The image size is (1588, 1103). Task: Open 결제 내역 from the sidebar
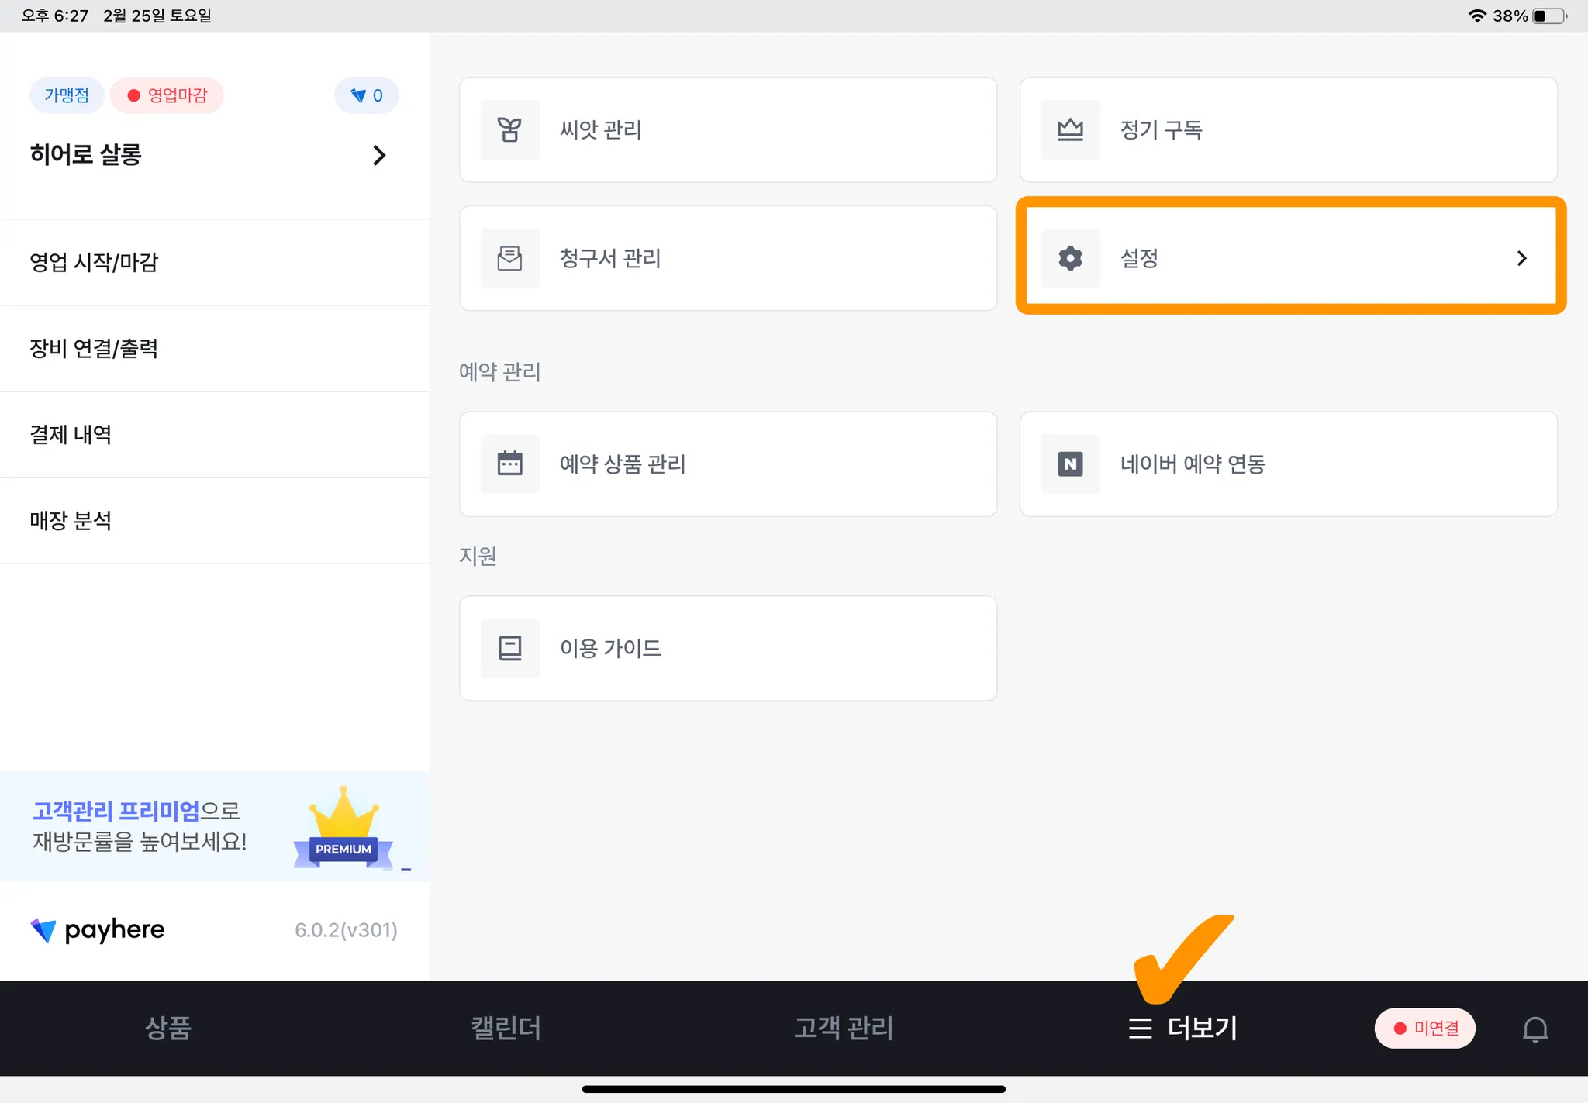point(71,434)
